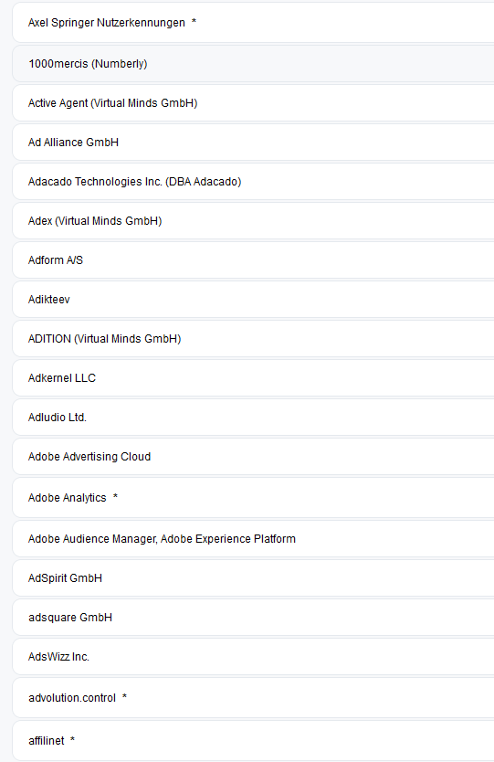Select the Adobe Analytics entry
The height and width of the screenshot is (762, 494).
pyautogui.click(x=253, y=498)
